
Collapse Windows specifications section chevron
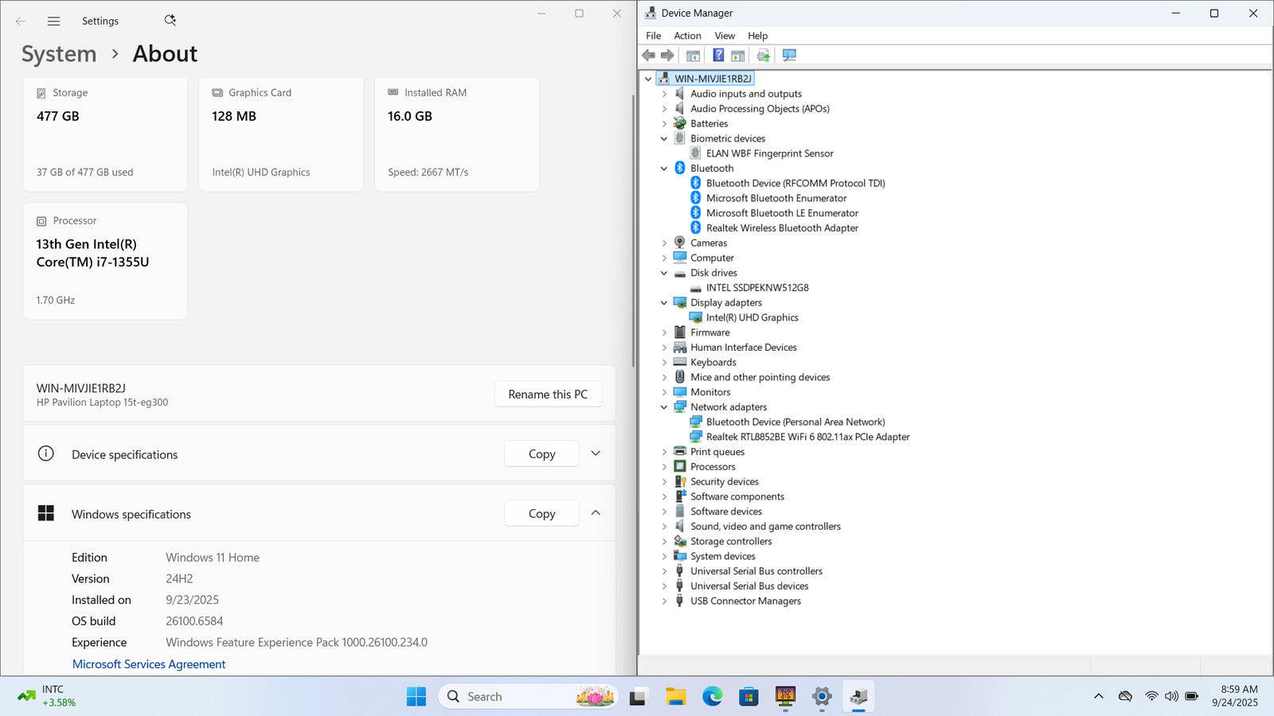click(596, 513)
